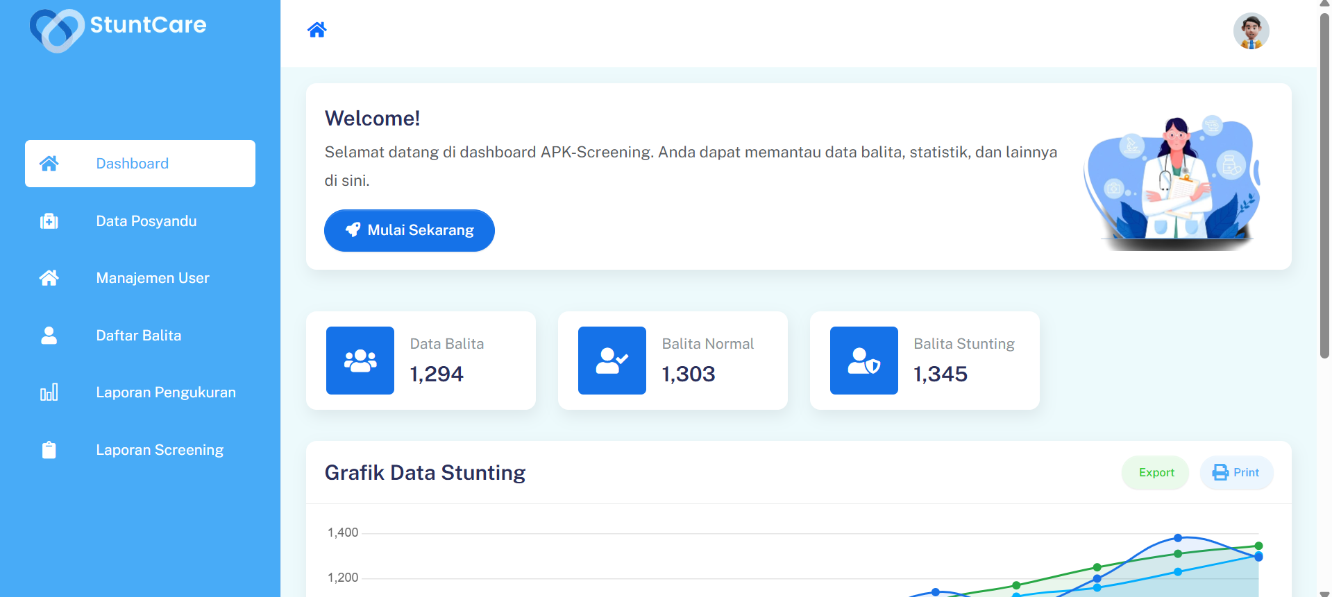1332x597 pixels.
Task: Click the Laporan Pengukuran bar chart icon
Action: click(49, 392)
